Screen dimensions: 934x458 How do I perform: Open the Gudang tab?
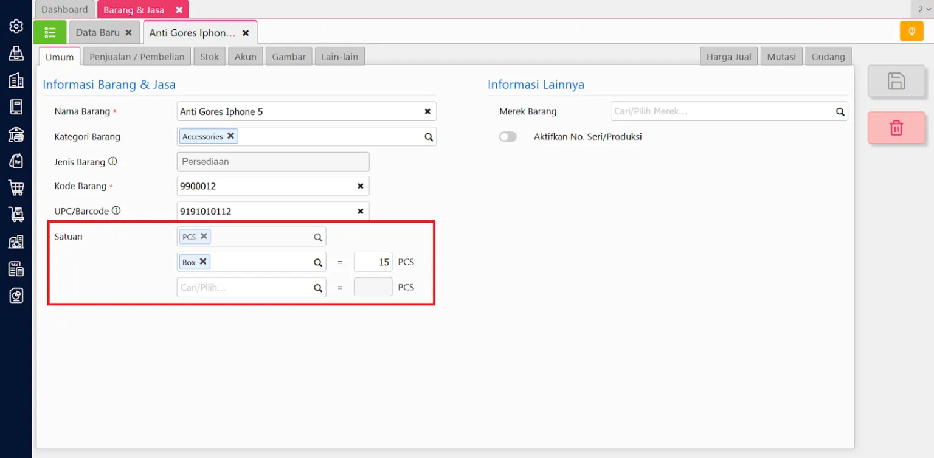(x=828, y=56)
